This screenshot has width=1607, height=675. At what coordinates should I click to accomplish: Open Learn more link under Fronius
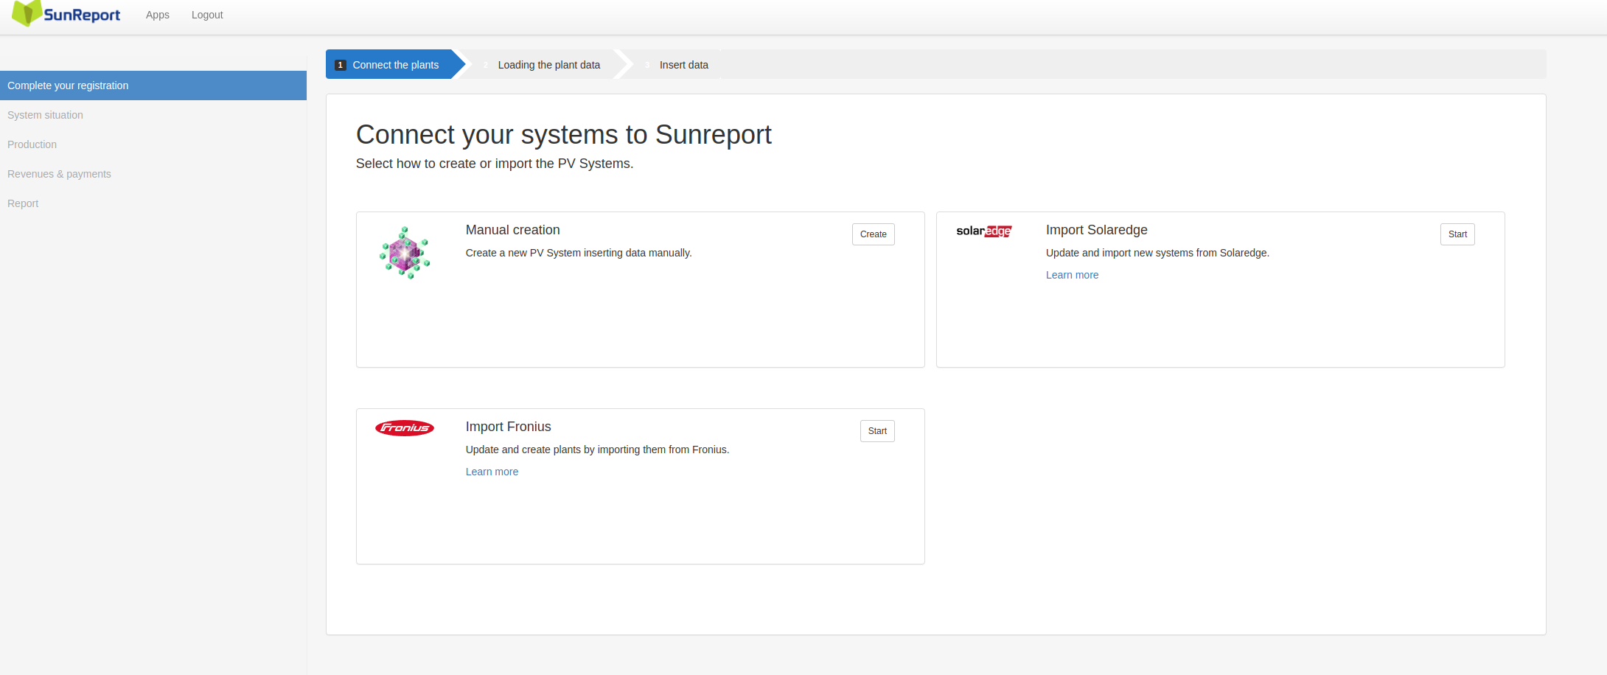click(492, 472)
